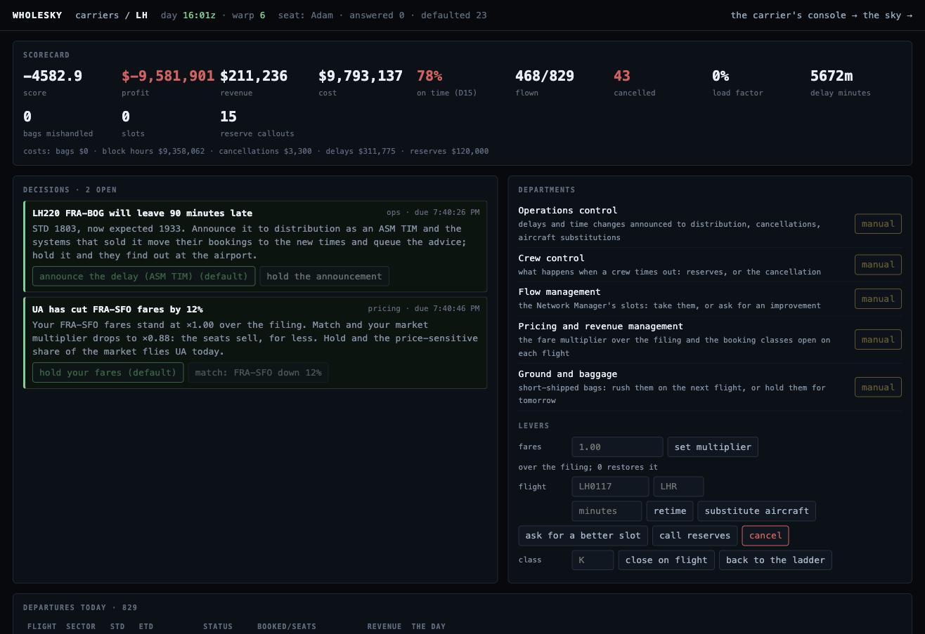Focus the flight number field LH0117

(610, 487)
